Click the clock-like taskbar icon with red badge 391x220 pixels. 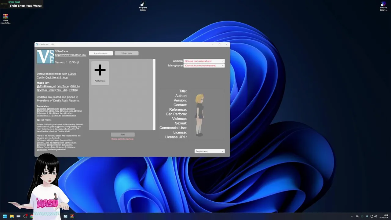[25, 216]
